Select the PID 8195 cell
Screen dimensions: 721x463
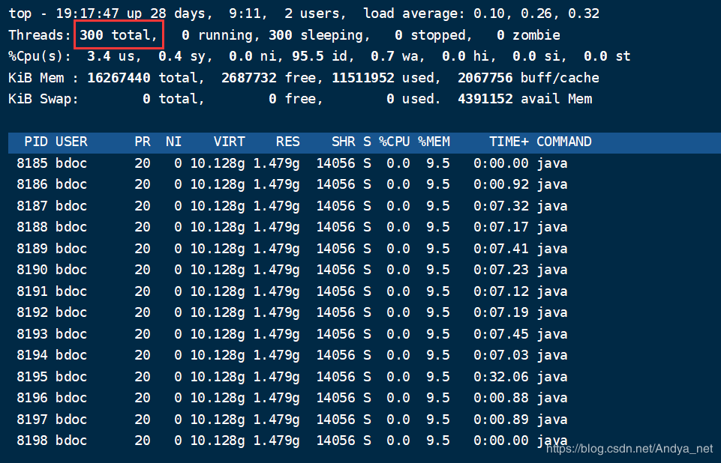[x=32, y=377]
